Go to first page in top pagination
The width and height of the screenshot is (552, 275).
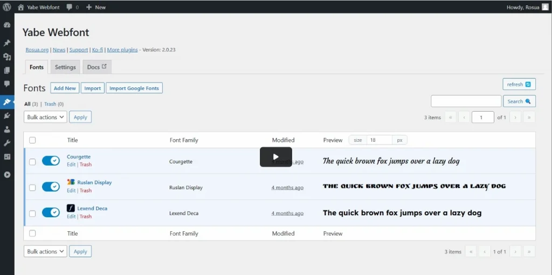pos(451,117)
